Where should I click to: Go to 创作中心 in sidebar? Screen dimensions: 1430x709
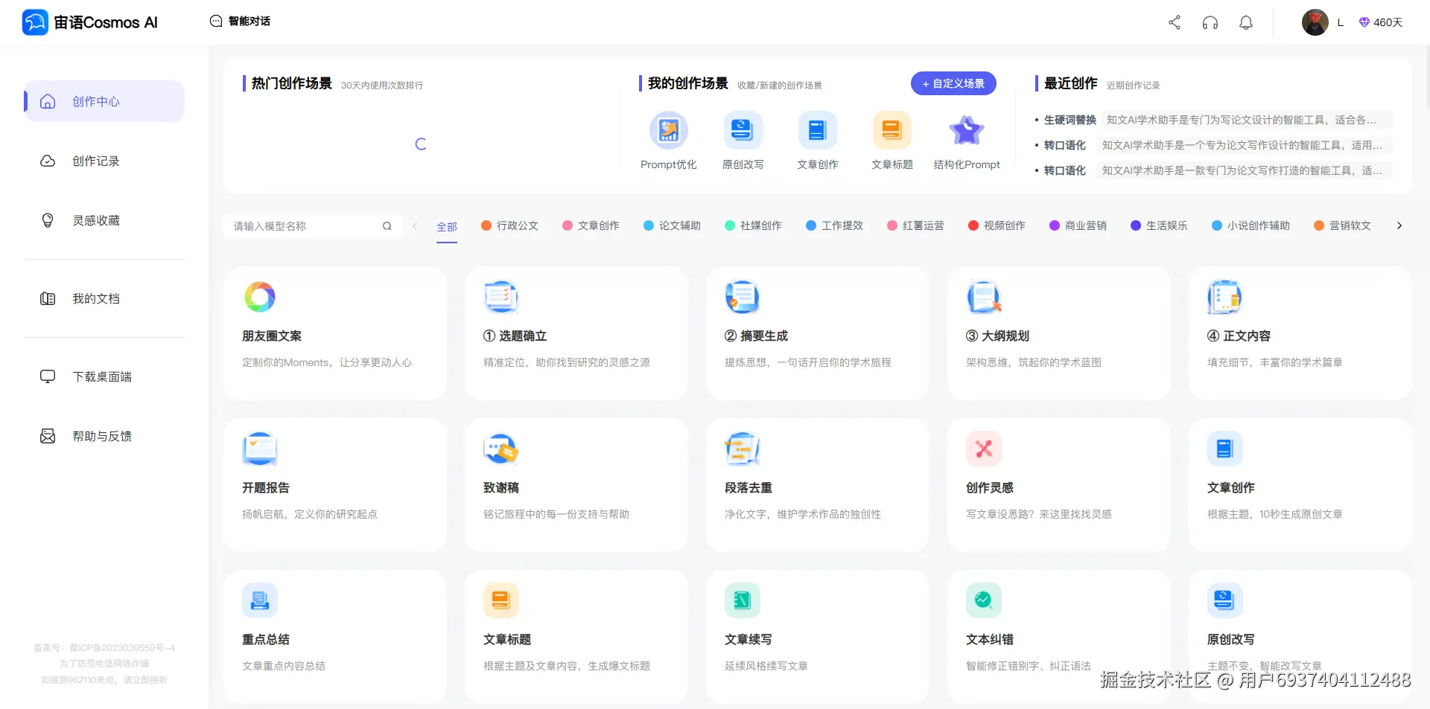(x=104, y=101)
